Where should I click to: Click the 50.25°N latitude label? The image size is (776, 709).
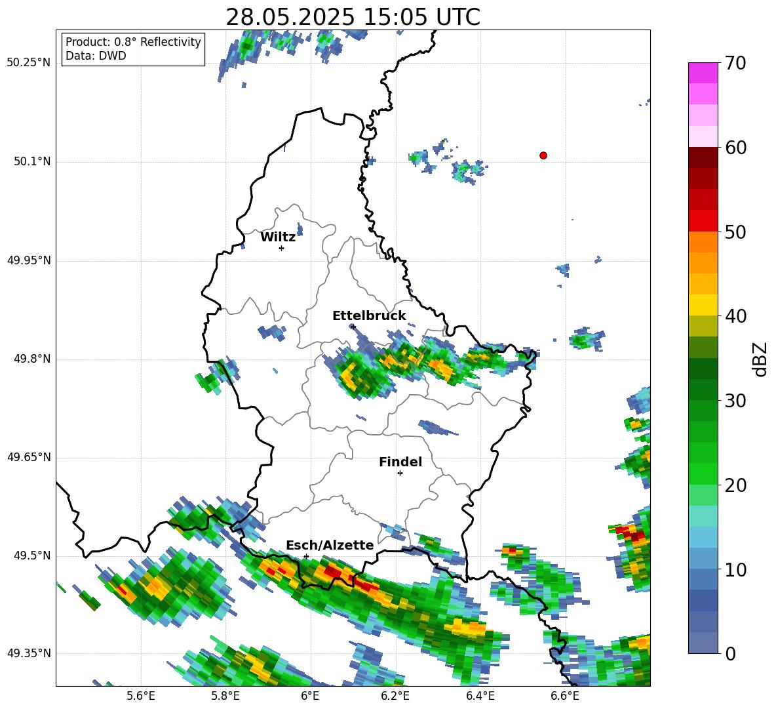click(x=29, y=63)
